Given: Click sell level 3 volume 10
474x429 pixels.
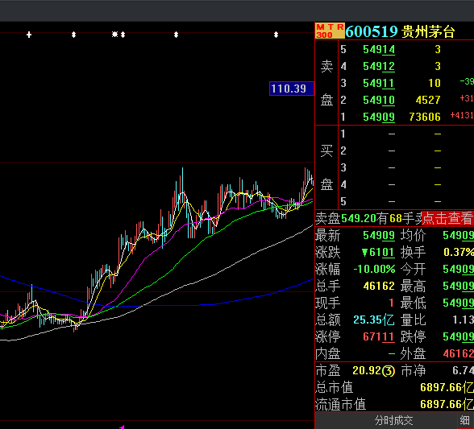Looking at the screenshot, I should (x=434, y=83).
